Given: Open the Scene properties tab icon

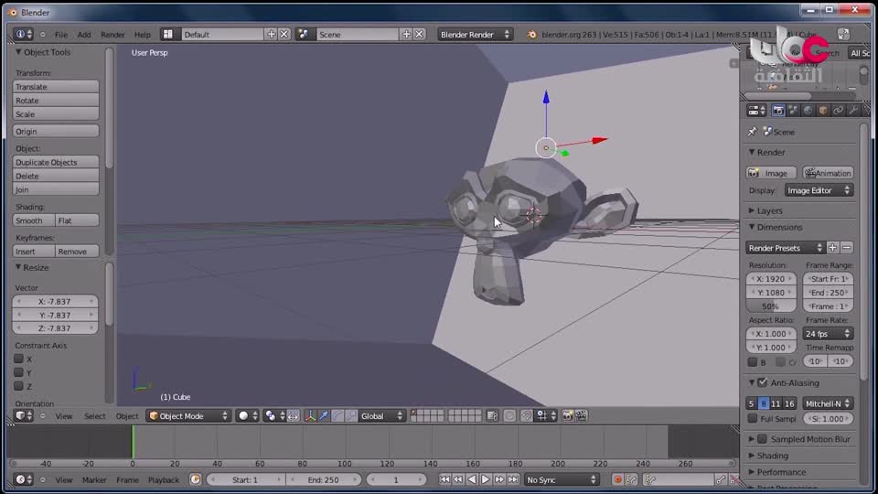Looking at the screenshot, I should point(793,111).
